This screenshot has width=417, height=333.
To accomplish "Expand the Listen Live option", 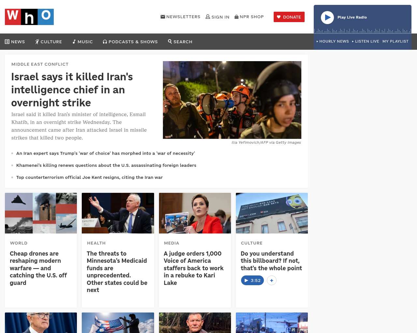I will [x=366, y=41].
